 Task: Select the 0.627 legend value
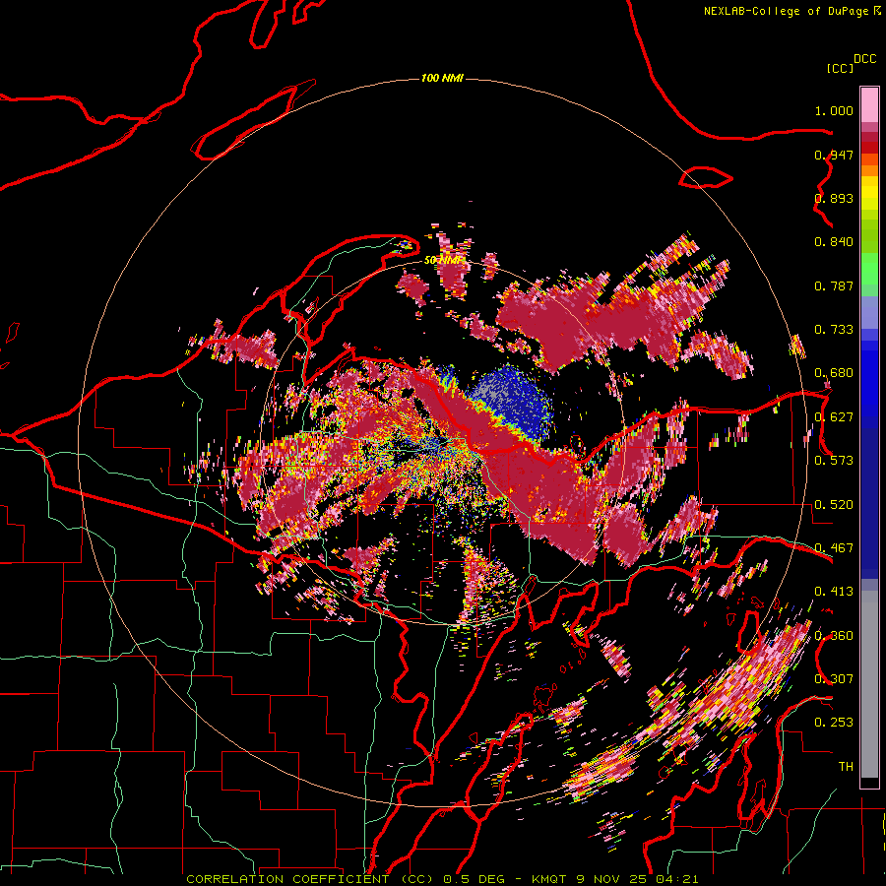click(x=834, y=417)
